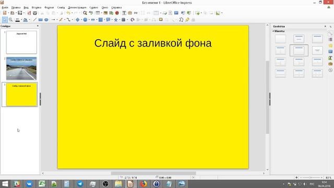Close the Слайды panel
The image size is (334, 188).
pyautogui.click(x=38, y=26)
